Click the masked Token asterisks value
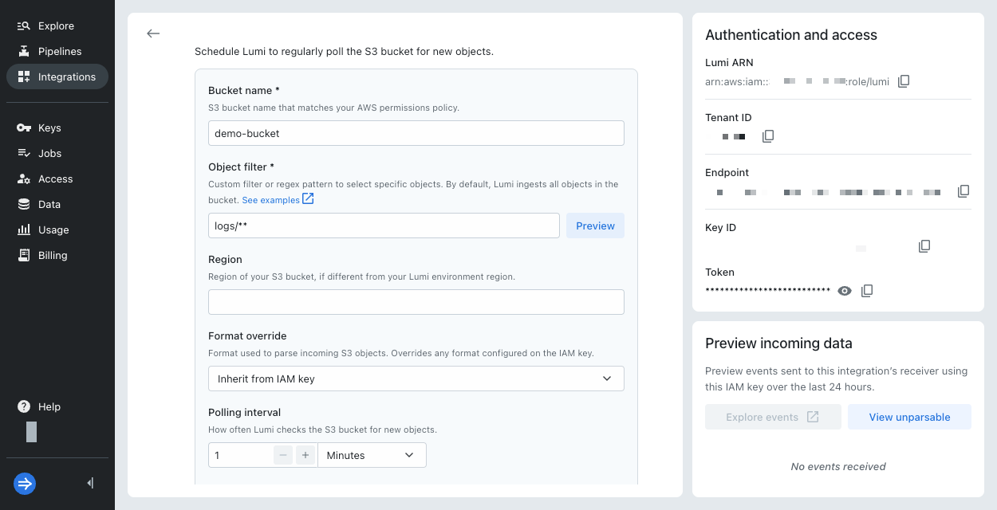Screen dimensions: 997x510 pyautogui.click(x=768, y=291)
